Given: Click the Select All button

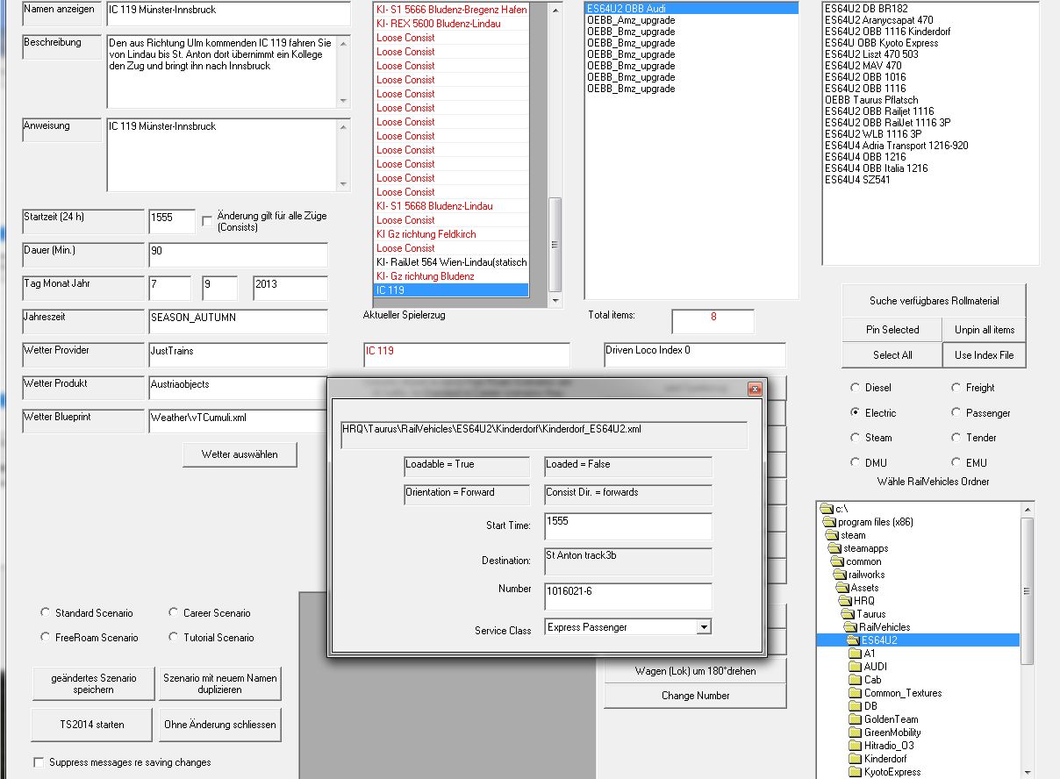Looking at the screenshot, I should coord(892,355).
